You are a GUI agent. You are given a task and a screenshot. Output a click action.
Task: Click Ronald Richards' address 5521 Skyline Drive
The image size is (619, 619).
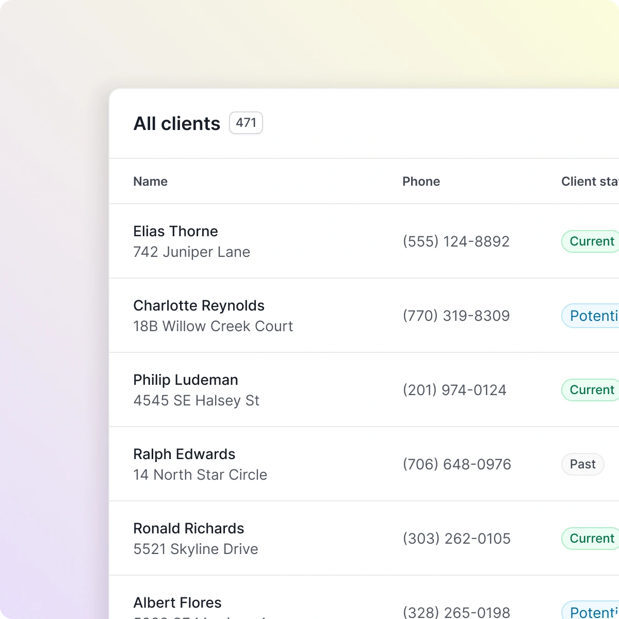pos(196,549)
